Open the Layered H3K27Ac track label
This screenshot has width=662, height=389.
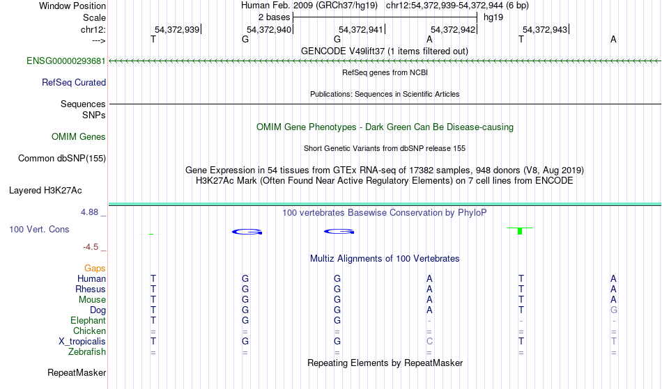point(45,191)
